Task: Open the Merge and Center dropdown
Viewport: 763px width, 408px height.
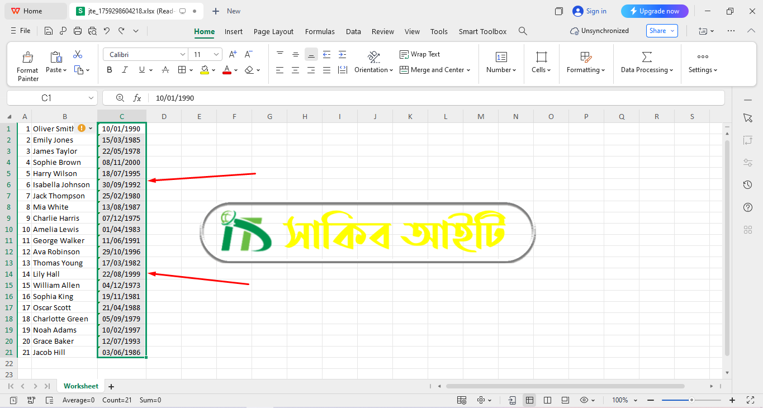Action: pyautogui.click(x=435, y=70)
